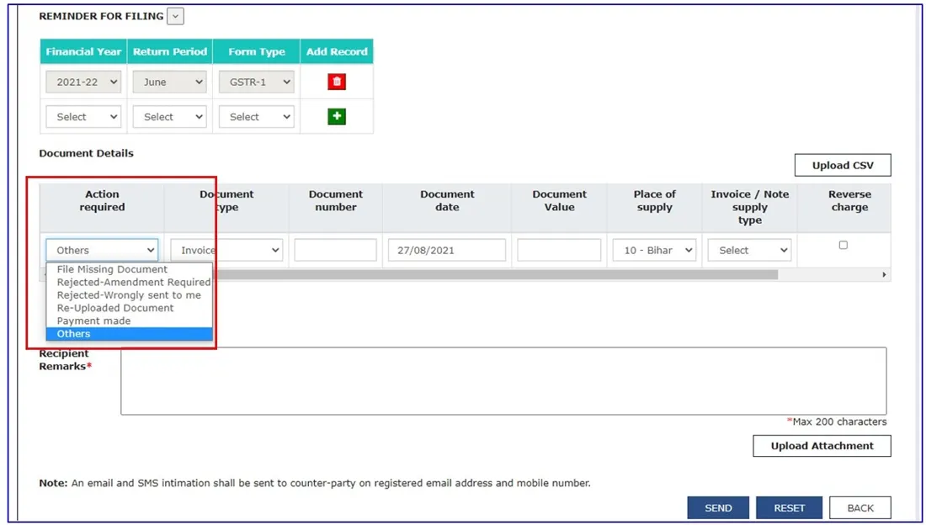Screen dimensions: 926x525
Task: Open the 2021-22 Financial Year dropdown
Action: [x=83, y=82]
